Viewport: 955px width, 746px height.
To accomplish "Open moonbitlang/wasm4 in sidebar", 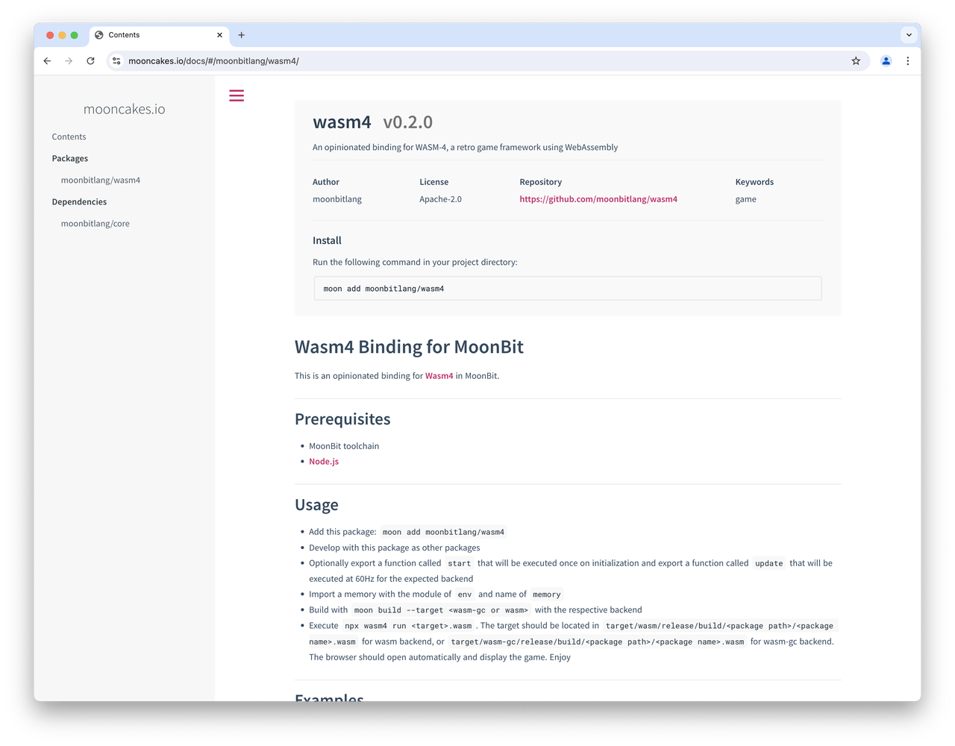I will coord(101,180).
